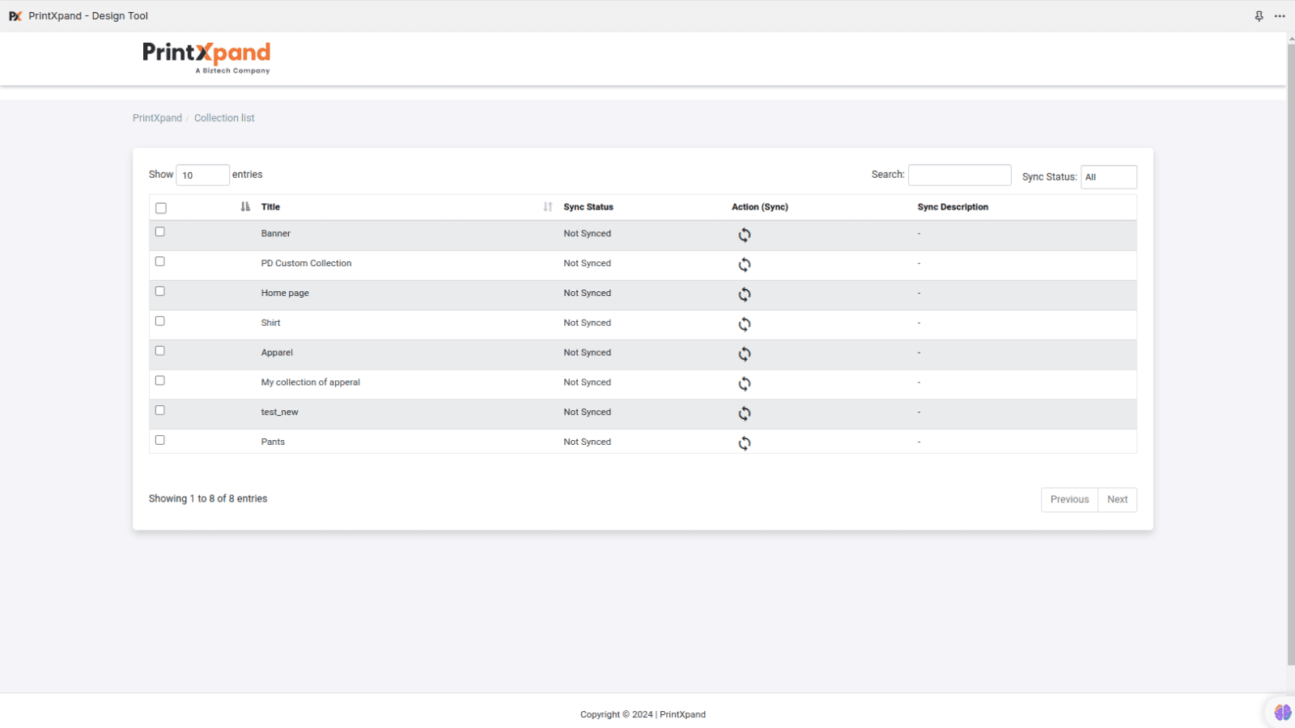Sort the table by Title column
This screenshot has width=1295, height=728.
(270, 207)
